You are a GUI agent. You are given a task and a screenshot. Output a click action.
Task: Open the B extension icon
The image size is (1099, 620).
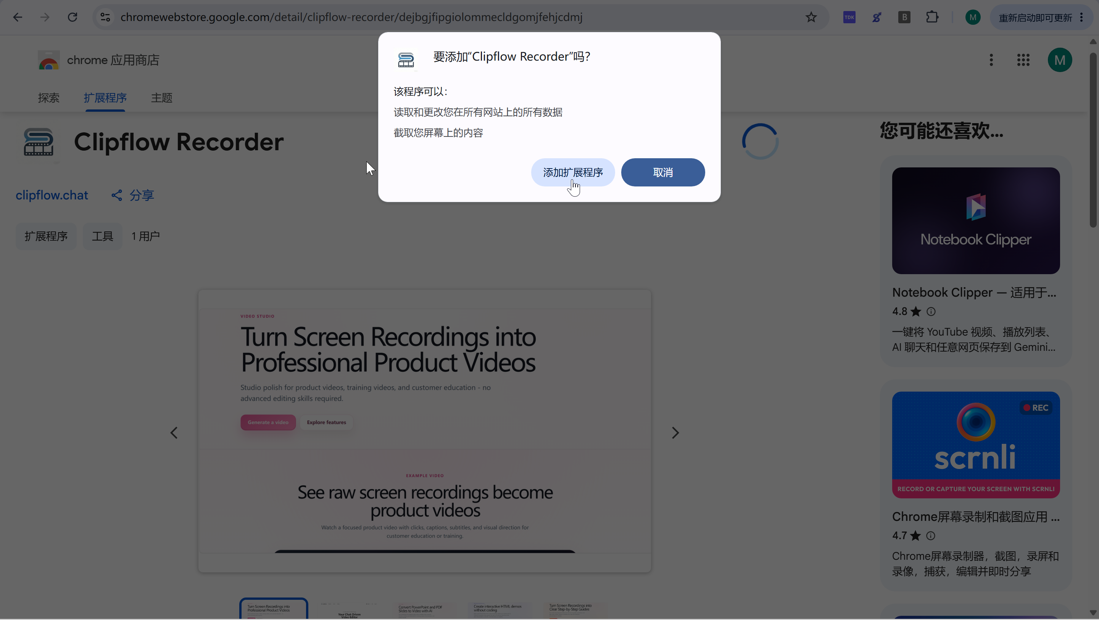pyautogui.click(x=904, y=17)
